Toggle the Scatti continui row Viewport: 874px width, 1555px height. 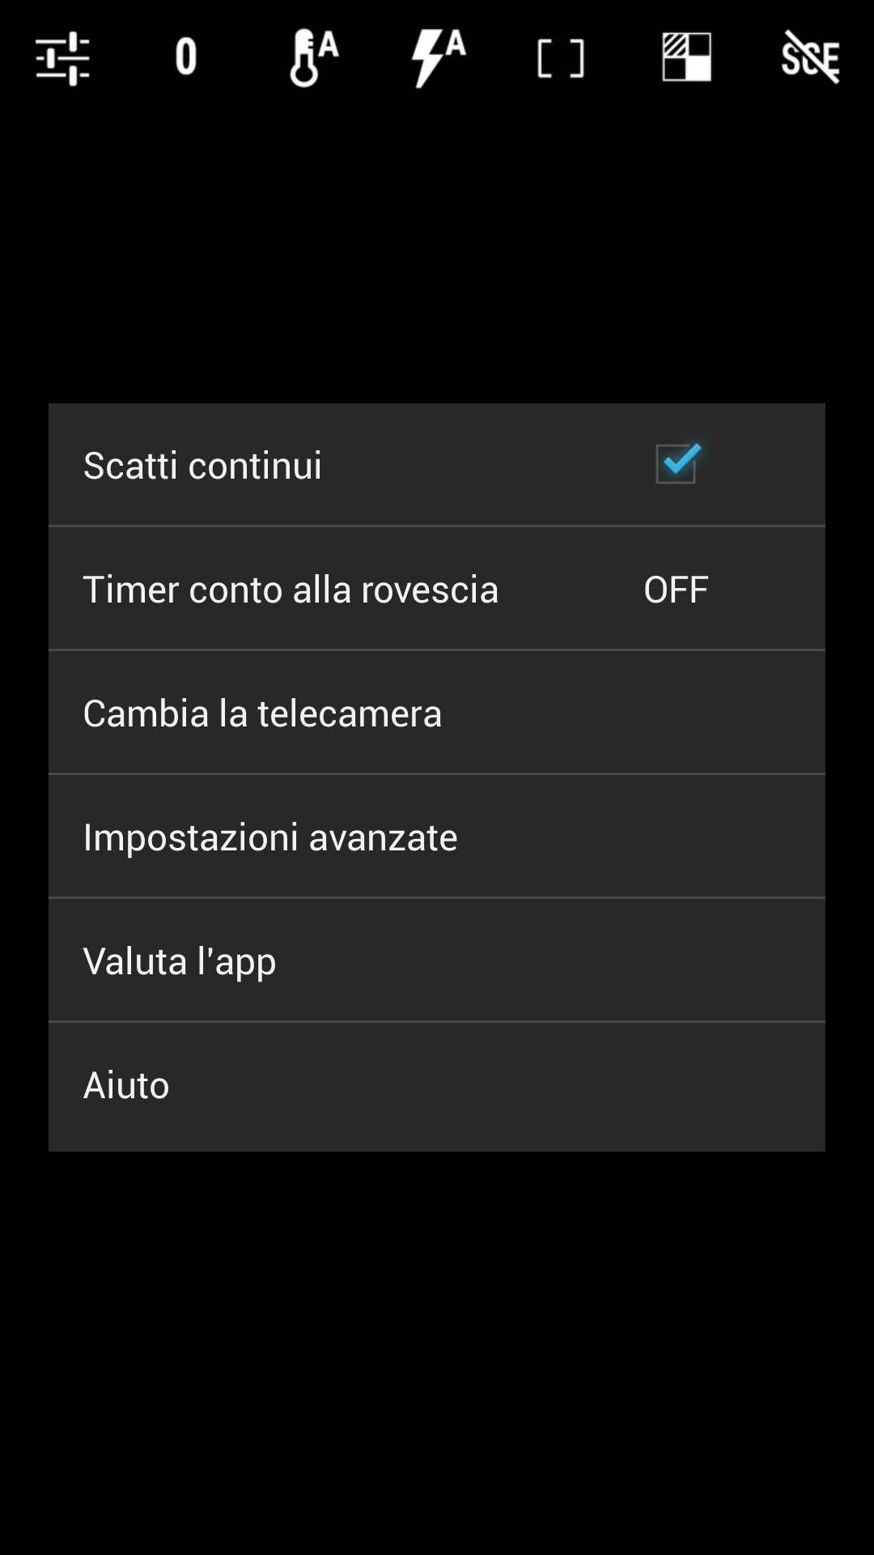click(437, 465)
